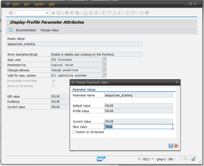Screen dimensions: 204x166
Task: Click the dialog Default Value FALSE field
Action: 138,106
